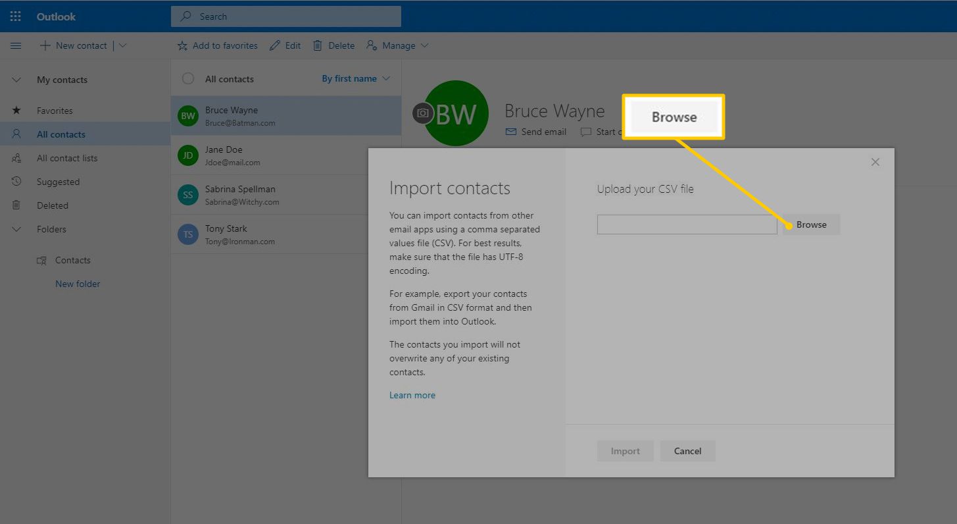
Task: Click the New folder link
Action: [78, 284]
